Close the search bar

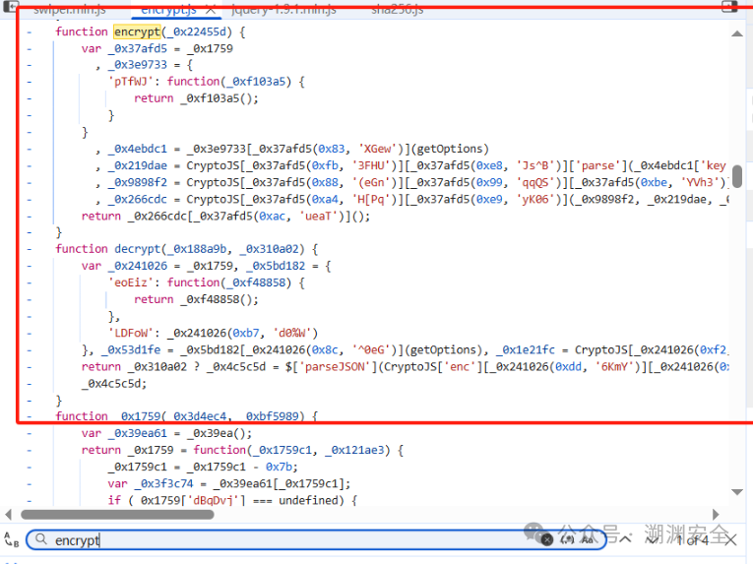[731, 540]
